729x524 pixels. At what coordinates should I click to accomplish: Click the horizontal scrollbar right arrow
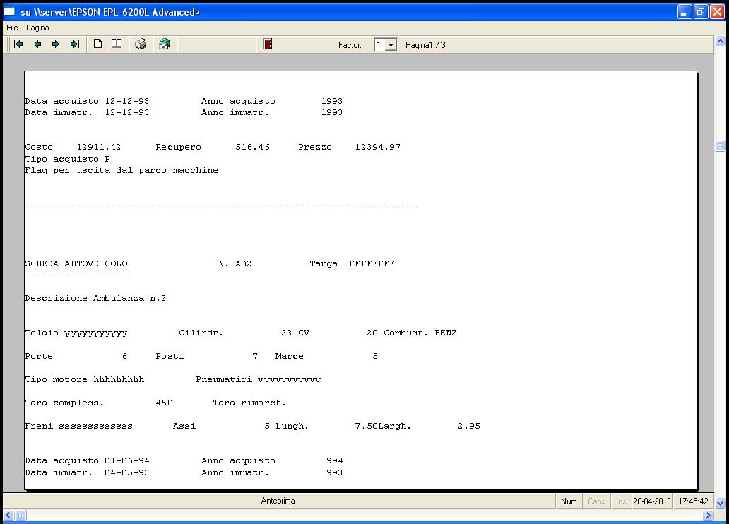click(x=709, y=515)
